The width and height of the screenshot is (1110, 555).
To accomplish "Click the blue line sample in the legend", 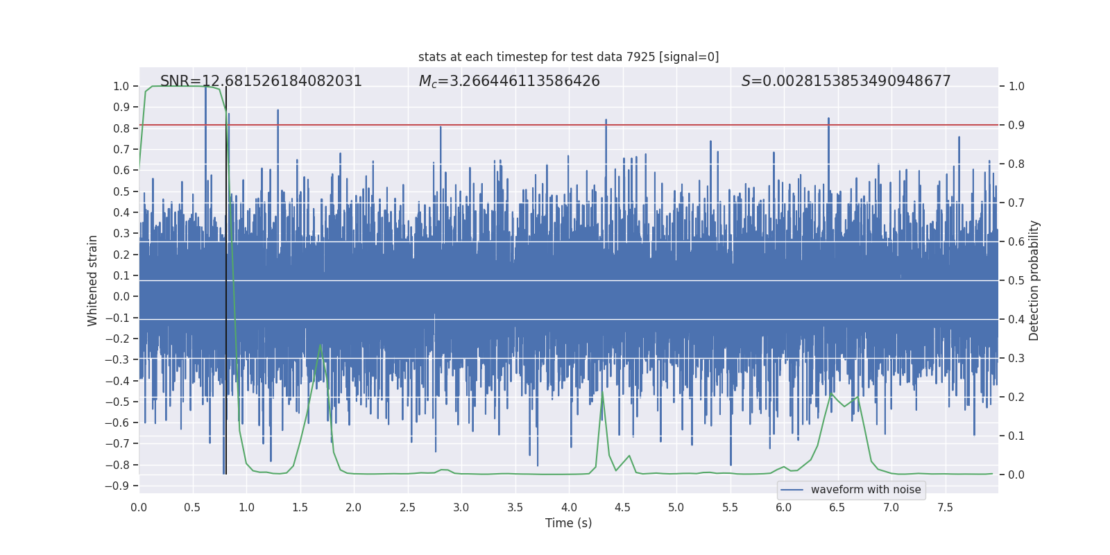I will click(x=792, y=490).
